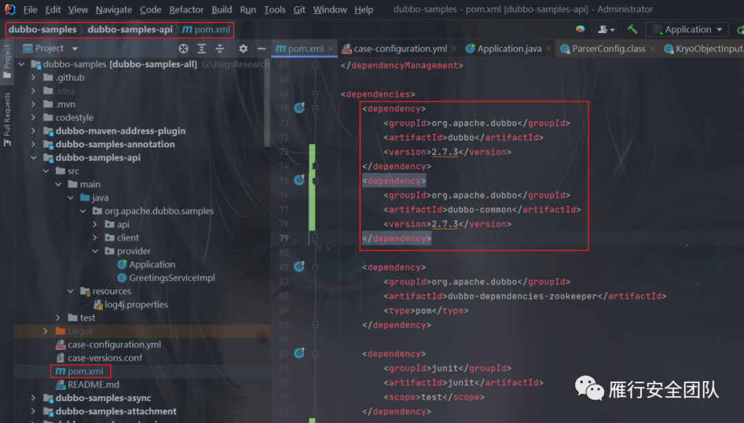Click the gutter icon on line 87

300,353
